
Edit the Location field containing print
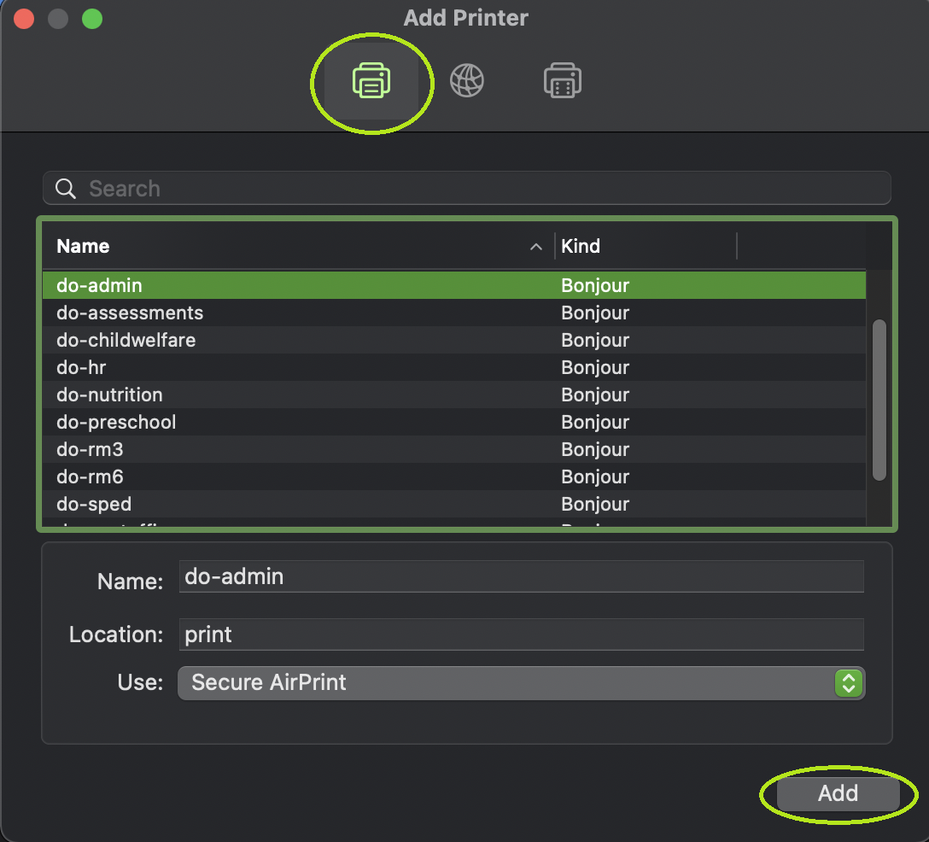click(522, 634)
